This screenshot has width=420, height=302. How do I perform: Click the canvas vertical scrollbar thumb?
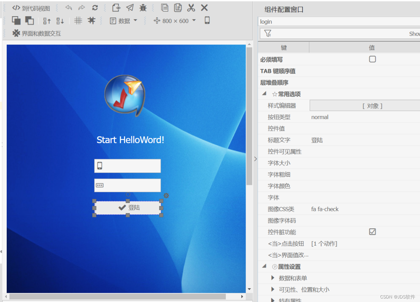click(x=249, y=116)
